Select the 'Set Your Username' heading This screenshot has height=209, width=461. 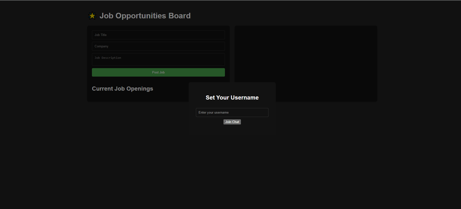click(x=232, y=97)
